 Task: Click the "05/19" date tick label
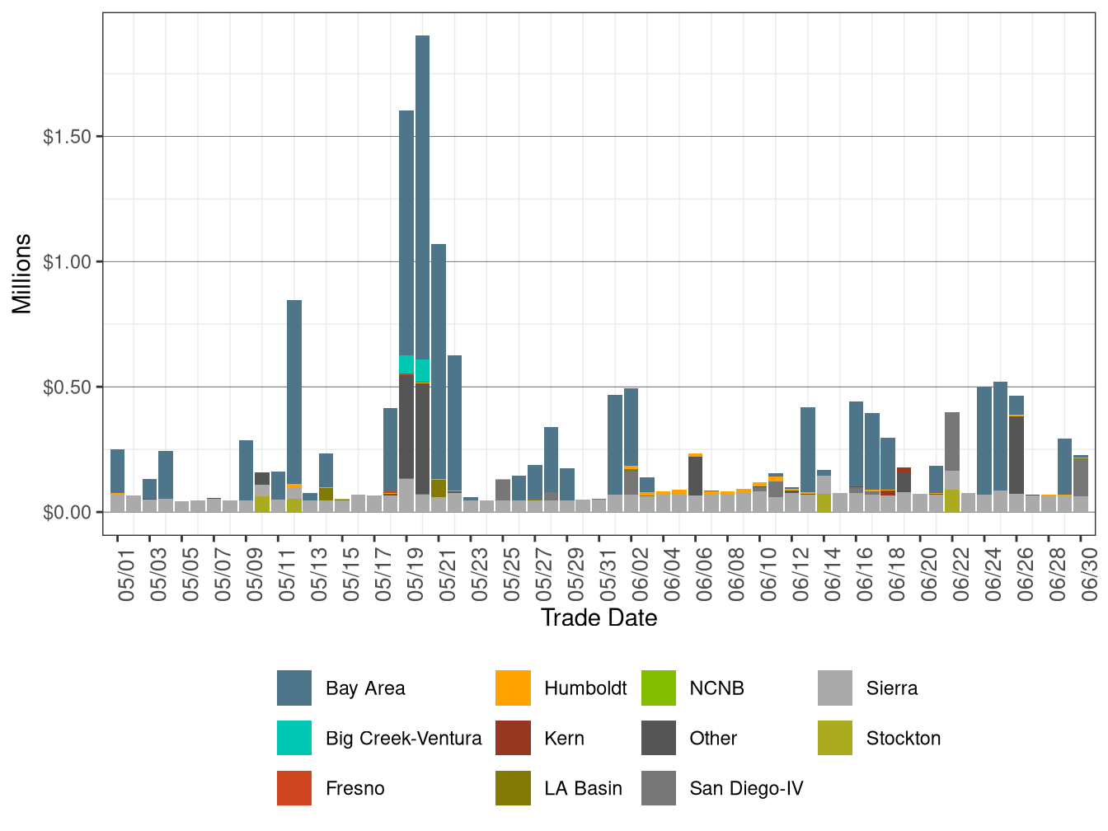415,574
